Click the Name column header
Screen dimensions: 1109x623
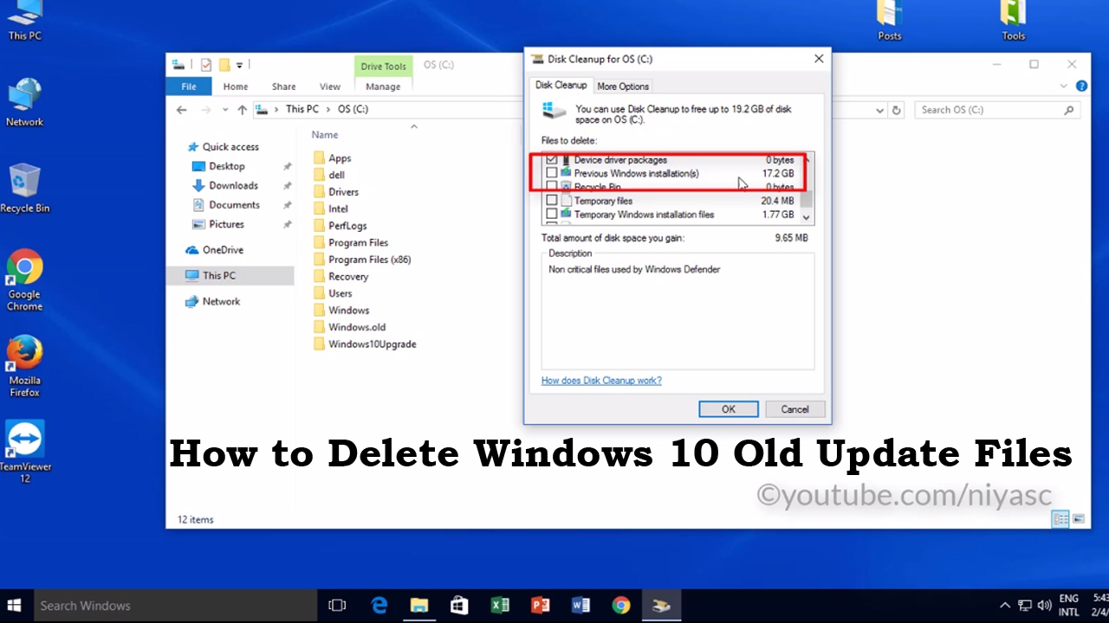click(325, 135)
